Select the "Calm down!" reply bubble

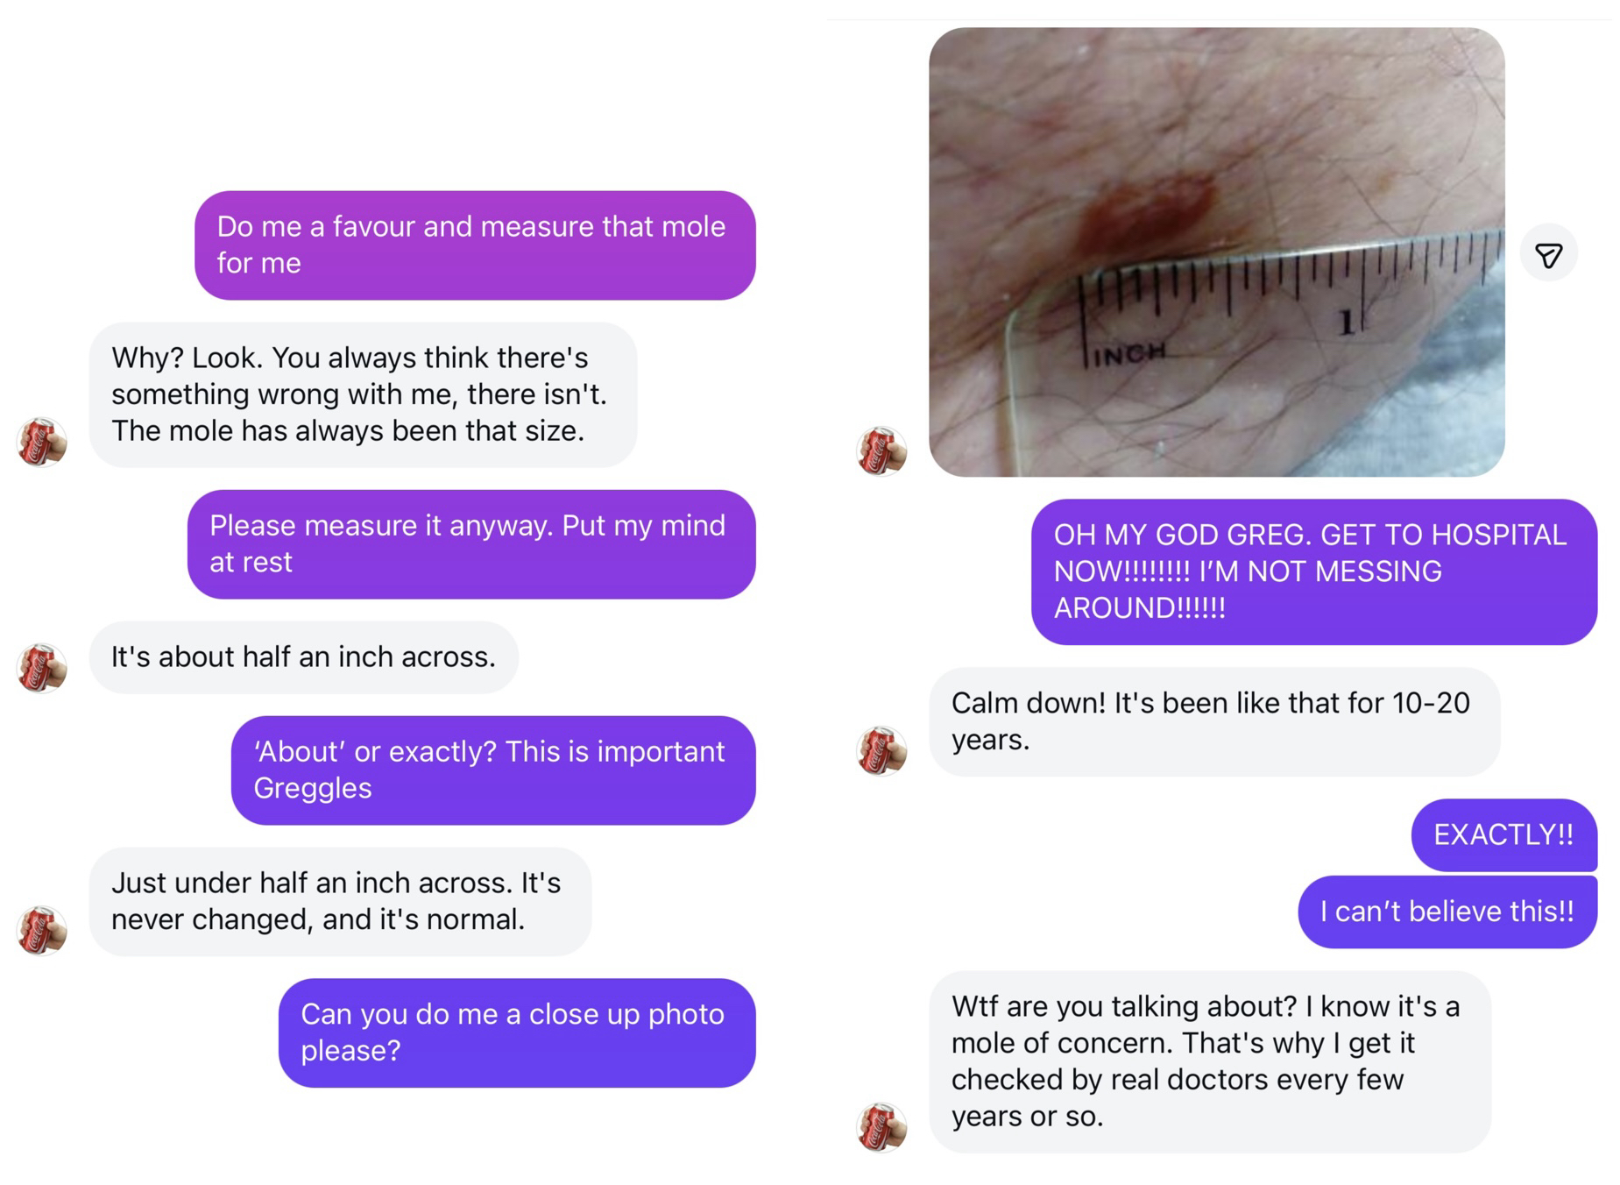click(1213, 721)
